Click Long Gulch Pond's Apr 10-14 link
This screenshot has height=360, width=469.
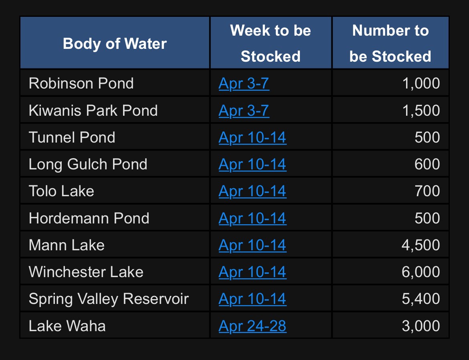(x=253, y=164)
